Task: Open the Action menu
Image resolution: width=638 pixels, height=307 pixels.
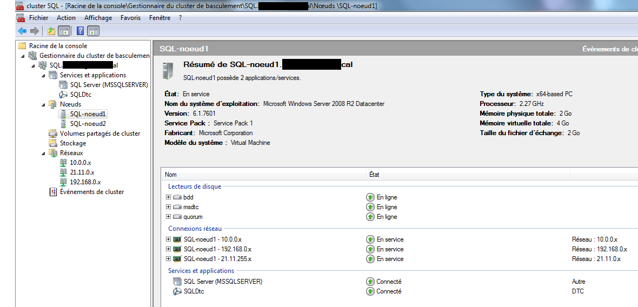Action: pos(66,18)
